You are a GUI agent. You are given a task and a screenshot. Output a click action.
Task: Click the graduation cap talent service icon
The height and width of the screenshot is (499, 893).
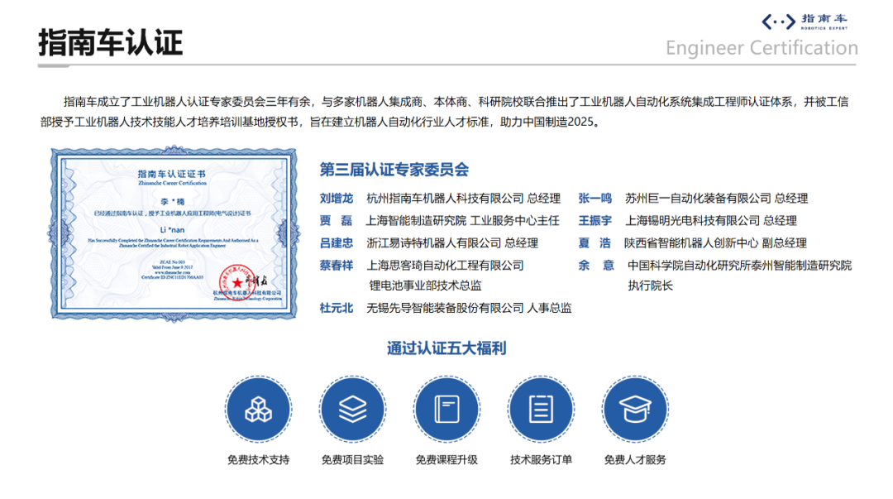[x=635, y=409]
